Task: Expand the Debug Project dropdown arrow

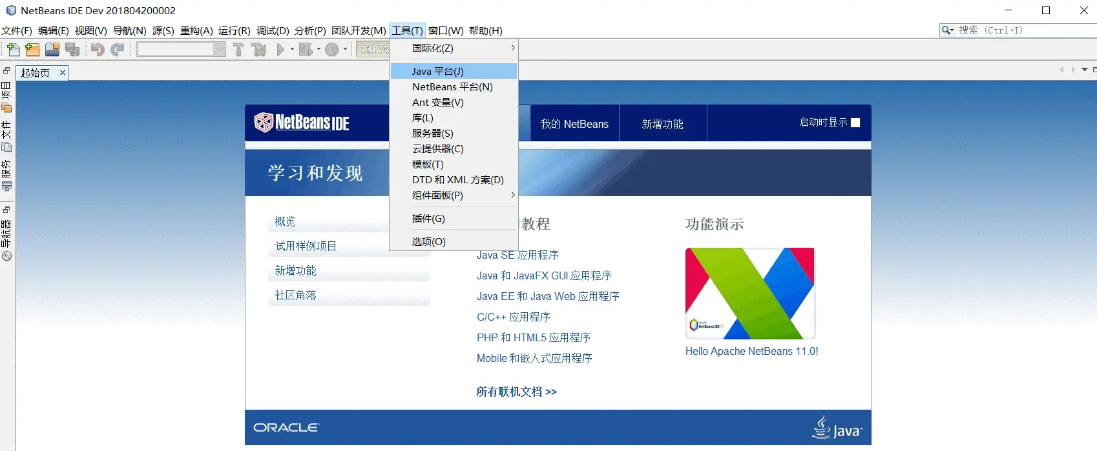Action: tap(319, 50)
